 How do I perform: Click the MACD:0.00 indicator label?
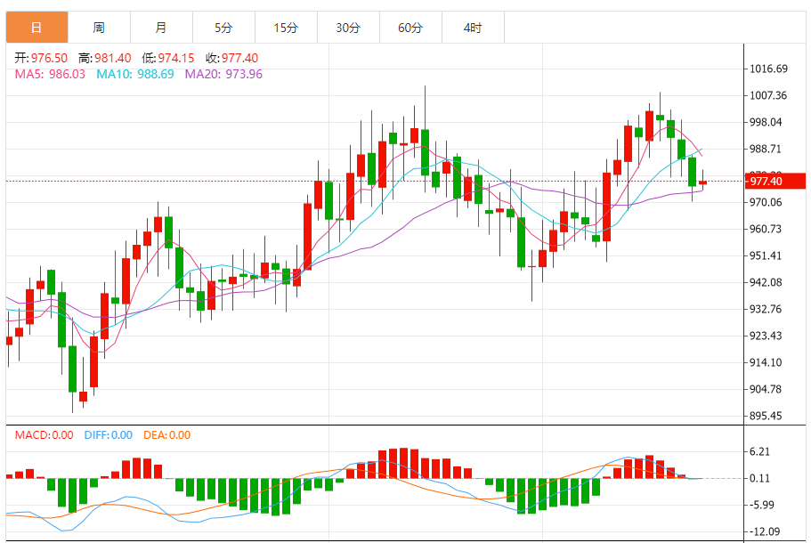coord(44,435)
